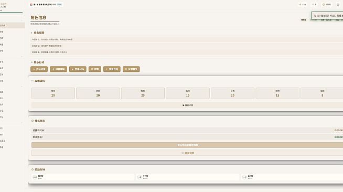The width and height of the screenshot is (343, 192).
Task: Click the highlighted item in the left sidebar
Action: pos(13,25)
